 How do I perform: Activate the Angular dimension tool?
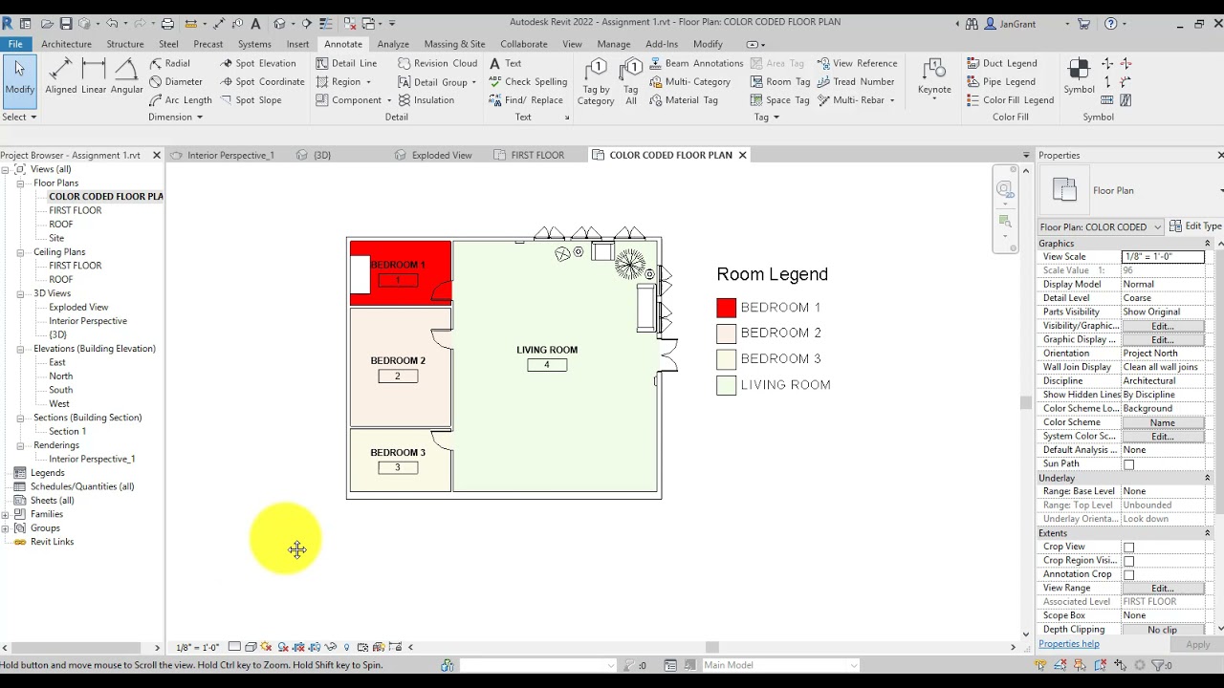(x=126, y=78)
